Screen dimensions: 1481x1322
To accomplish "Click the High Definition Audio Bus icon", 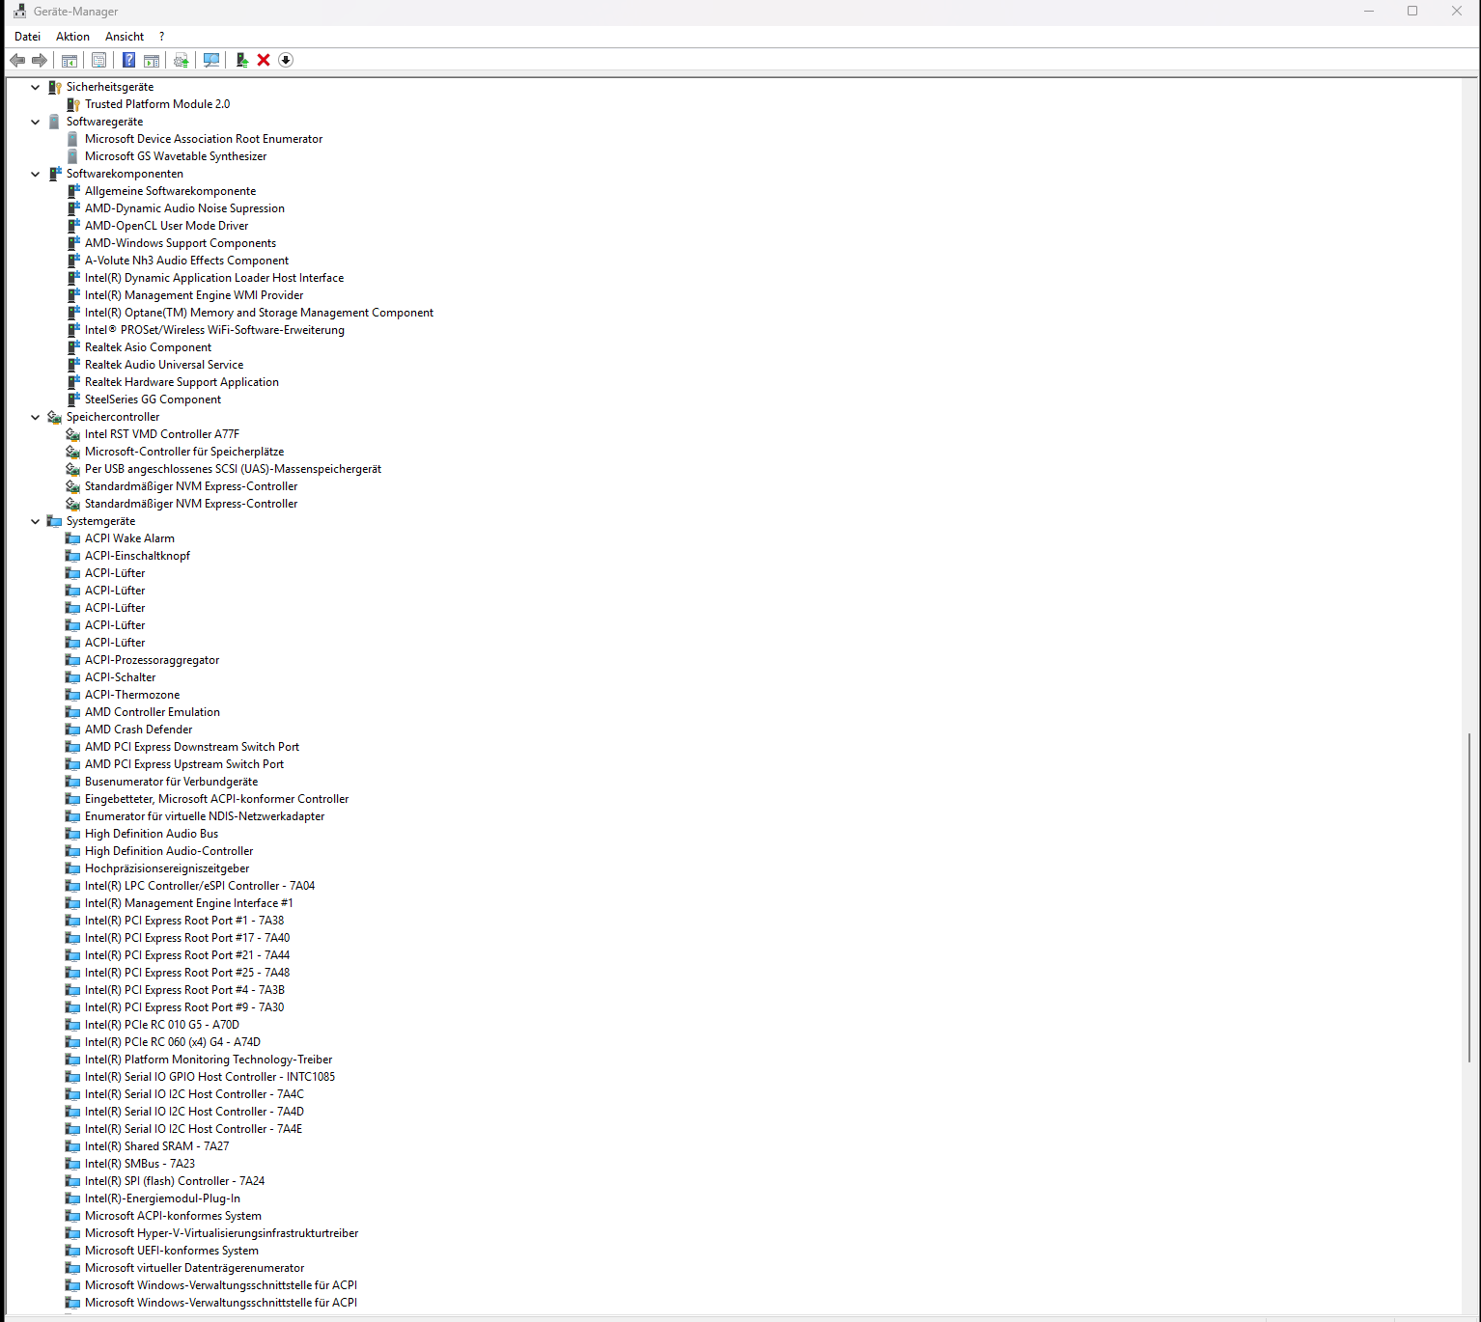I will (73, 834).
